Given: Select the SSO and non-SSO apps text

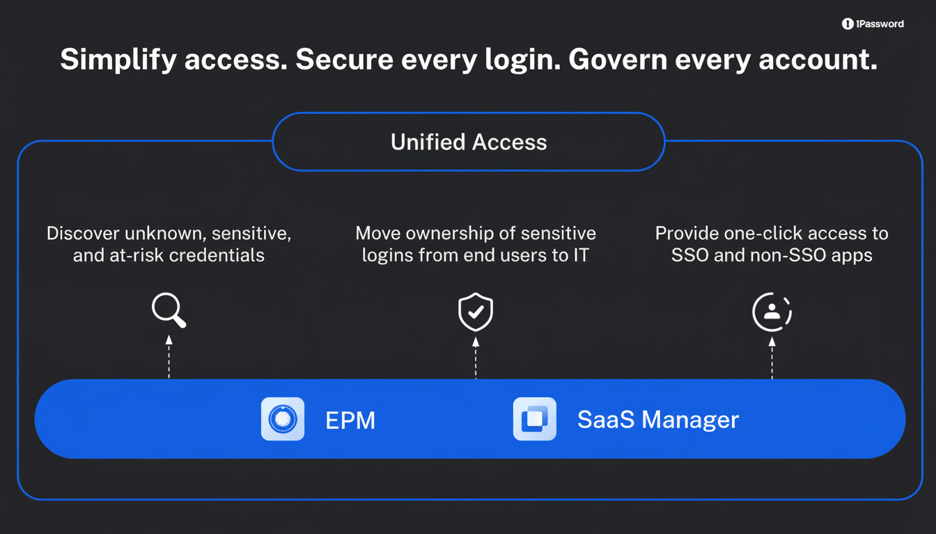Looking at the screenshot, I should pyautogui.click(x=772, y=244).
